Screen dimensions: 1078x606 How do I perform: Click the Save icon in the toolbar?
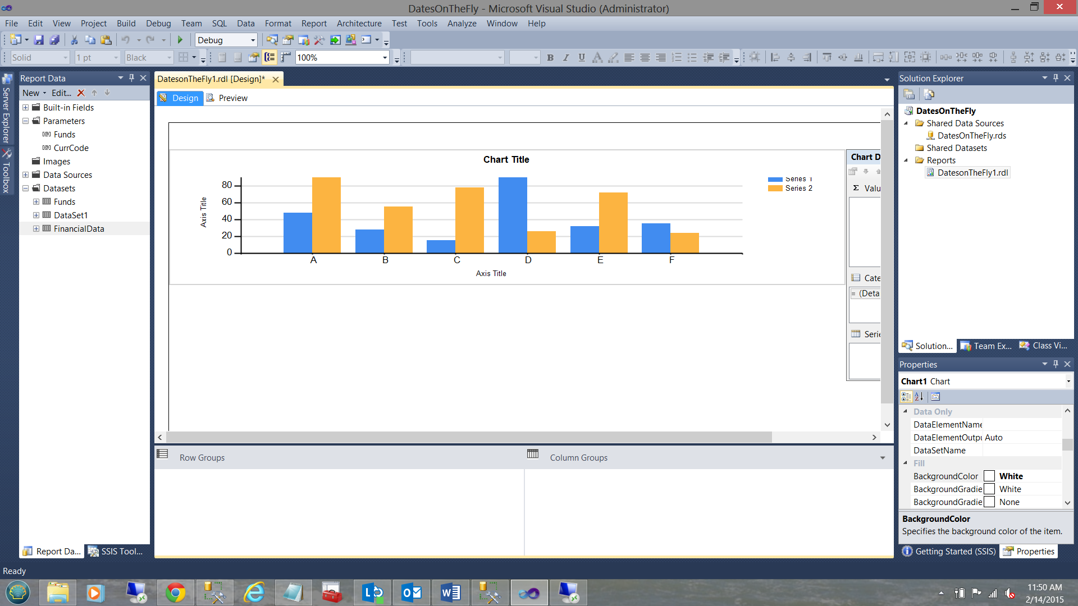[39, 40]
